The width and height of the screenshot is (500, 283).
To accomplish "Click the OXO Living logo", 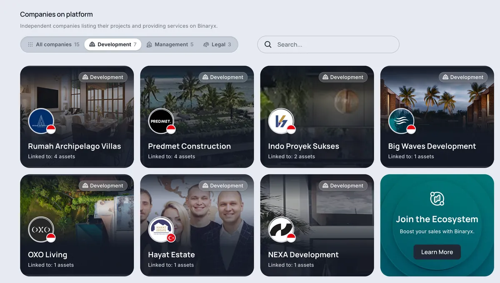I will [x=41, y=230].
